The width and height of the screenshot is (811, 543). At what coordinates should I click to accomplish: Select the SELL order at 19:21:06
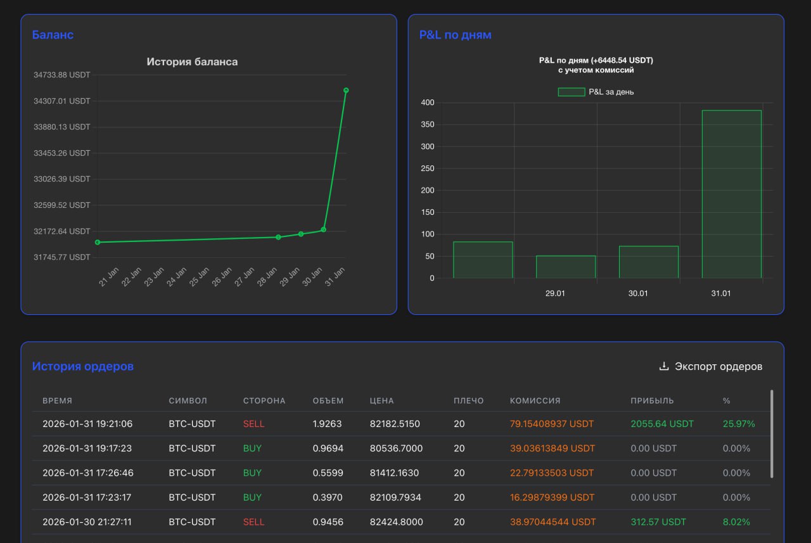click(253, 424)
